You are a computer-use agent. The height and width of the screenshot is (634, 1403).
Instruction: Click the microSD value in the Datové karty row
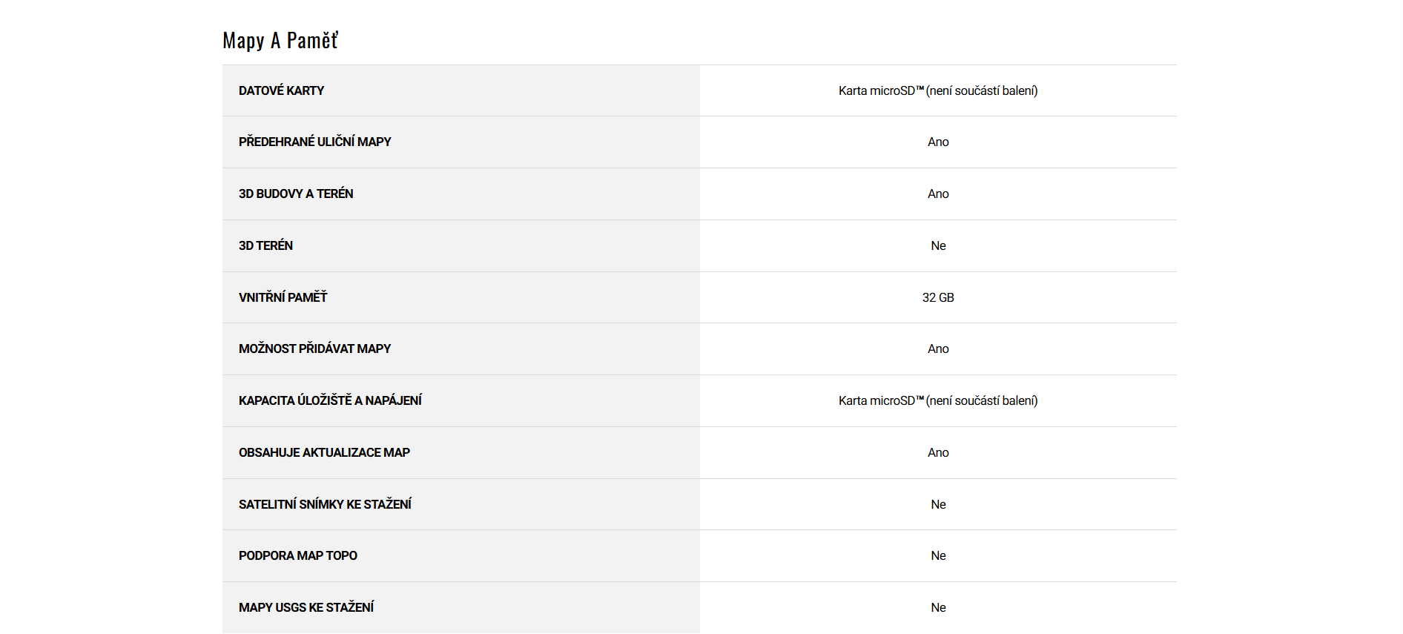tap(938, 90)
